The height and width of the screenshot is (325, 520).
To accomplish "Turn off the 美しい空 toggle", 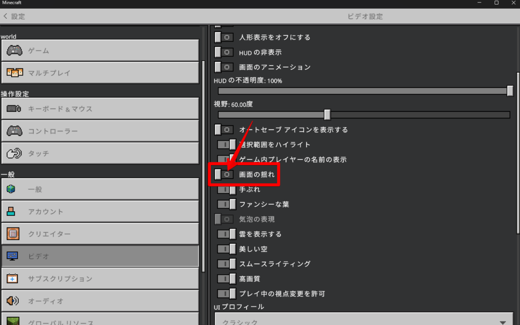I will pos(226,249).
